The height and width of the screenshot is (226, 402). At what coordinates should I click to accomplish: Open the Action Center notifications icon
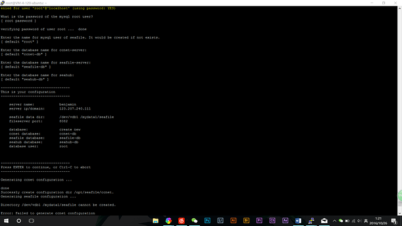click(394, 221)
